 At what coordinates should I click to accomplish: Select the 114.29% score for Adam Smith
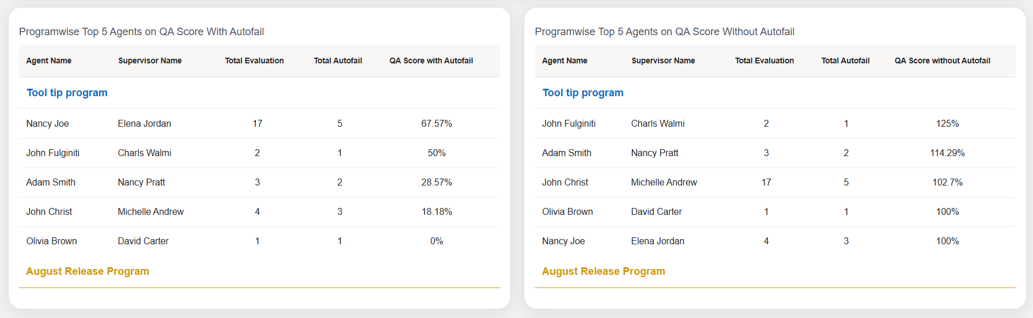click(947, 153)
